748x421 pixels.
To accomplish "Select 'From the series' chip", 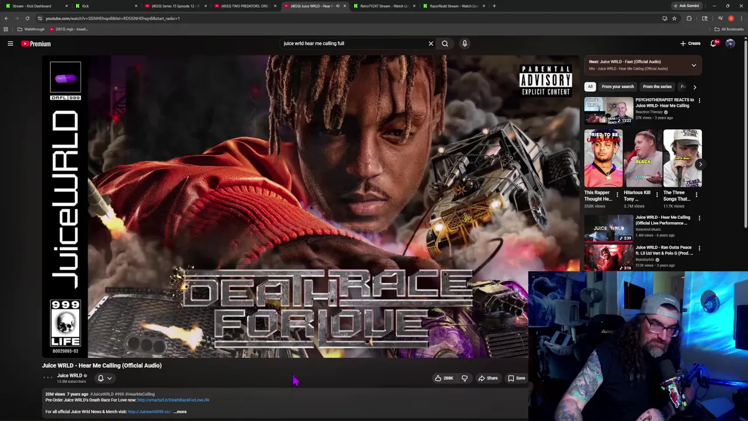I will pos(657,87).
